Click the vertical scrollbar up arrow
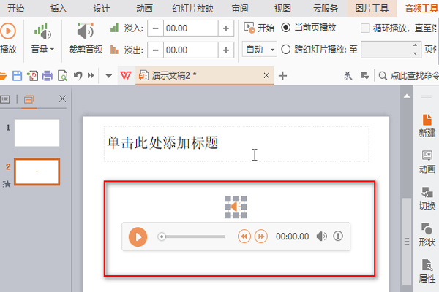 click(x=407, y=96)
